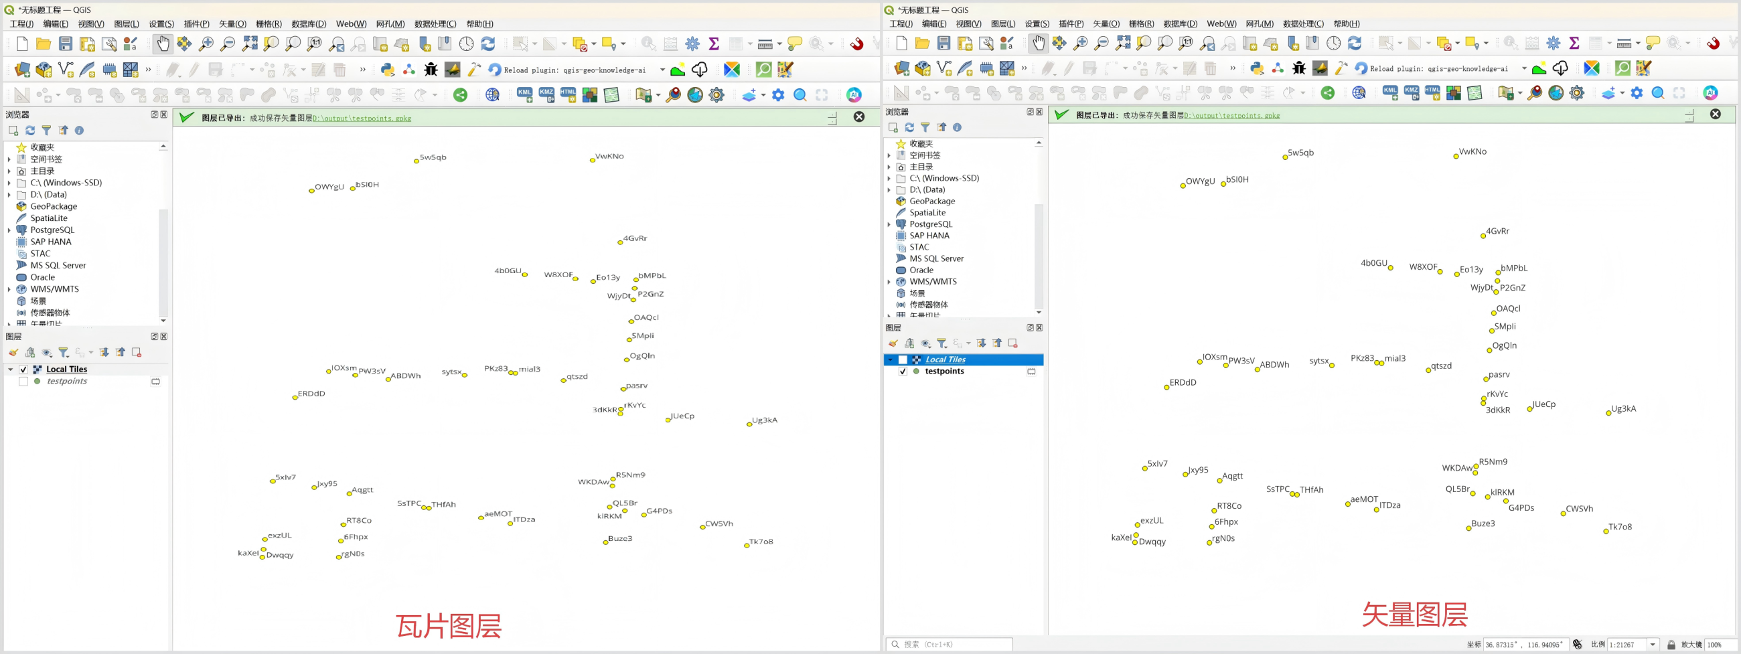Click KML export icon in right window
This screenshot has height=654, width=1741.
(x=1390, y=93)
